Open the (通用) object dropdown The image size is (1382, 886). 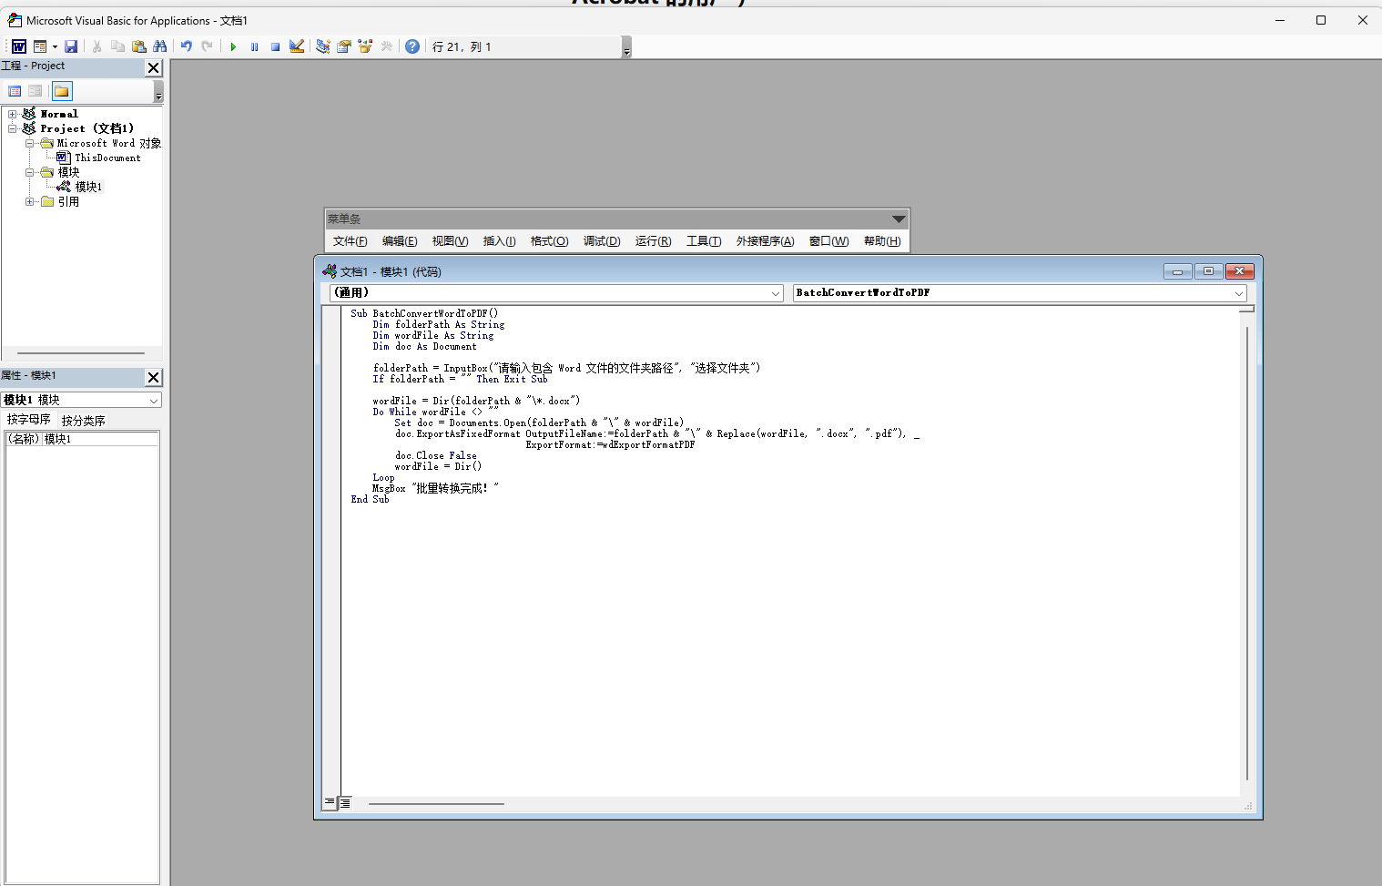point(776,293)
